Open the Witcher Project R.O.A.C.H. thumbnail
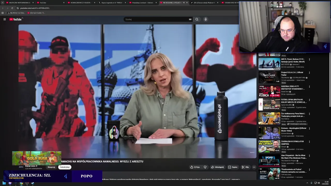Image resolution: width=331 pixels, height=186 pixels. tap(269, 77)
